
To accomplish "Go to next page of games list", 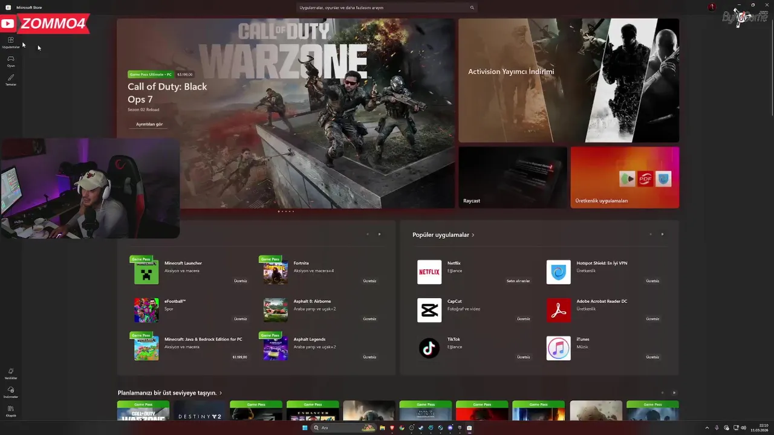I will click(380, 234).
